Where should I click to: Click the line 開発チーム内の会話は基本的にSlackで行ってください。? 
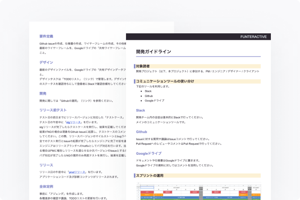point(170,118)
